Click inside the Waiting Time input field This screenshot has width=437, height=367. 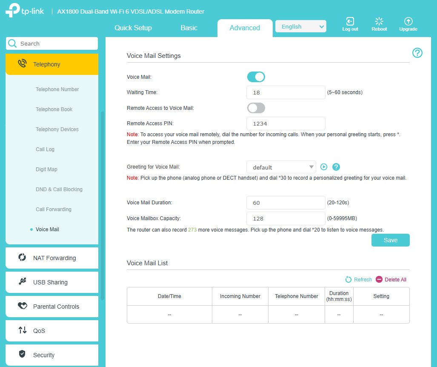pyautogui.click(x=286, y=92)
